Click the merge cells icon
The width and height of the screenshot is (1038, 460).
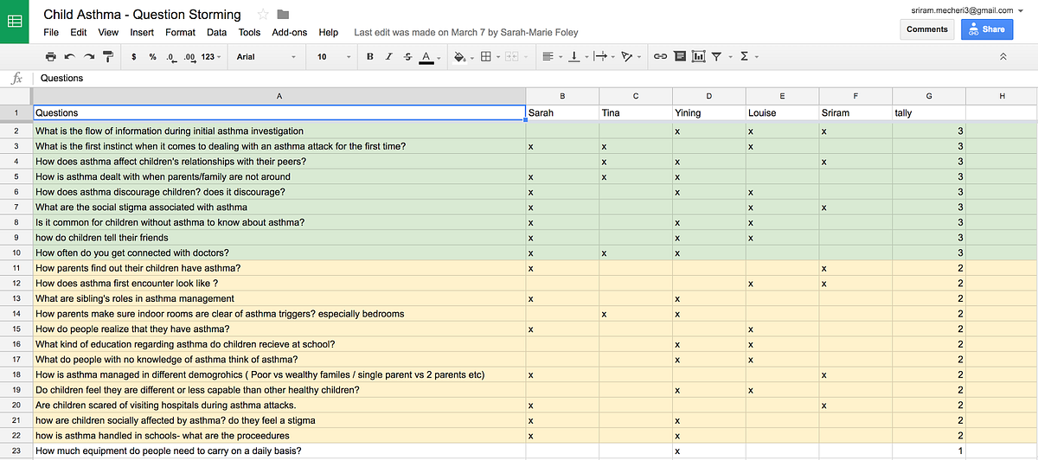point(510,56)
